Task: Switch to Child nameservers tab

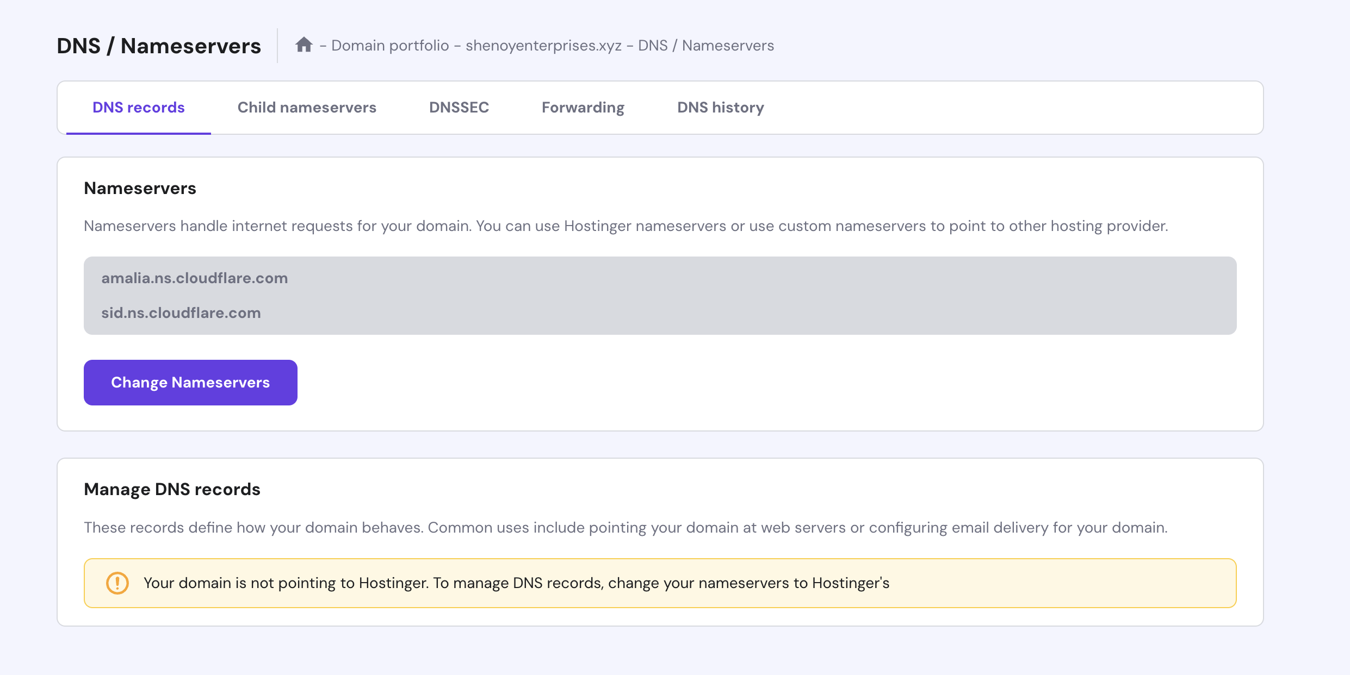Action: [307, 108]
